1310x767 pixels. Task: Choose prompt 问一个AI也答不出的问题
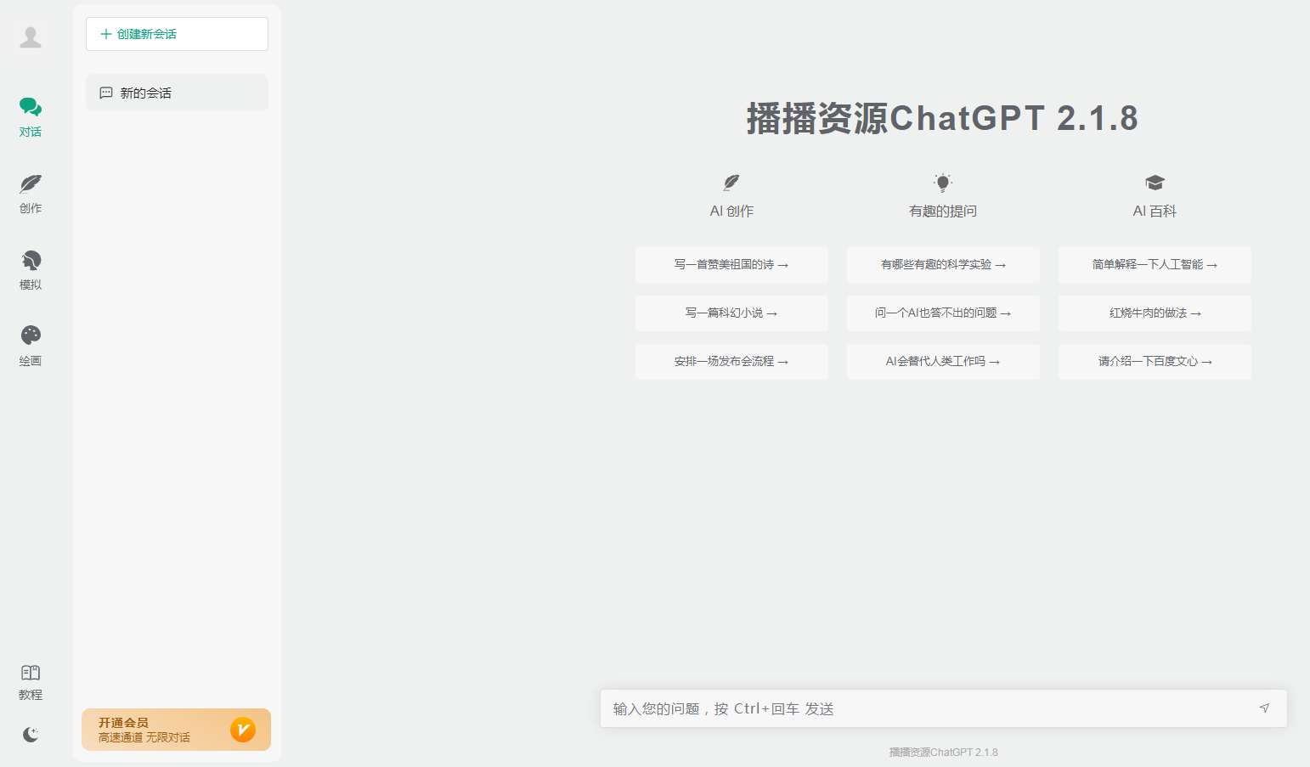pyautogui.click(x=943, y=313)
